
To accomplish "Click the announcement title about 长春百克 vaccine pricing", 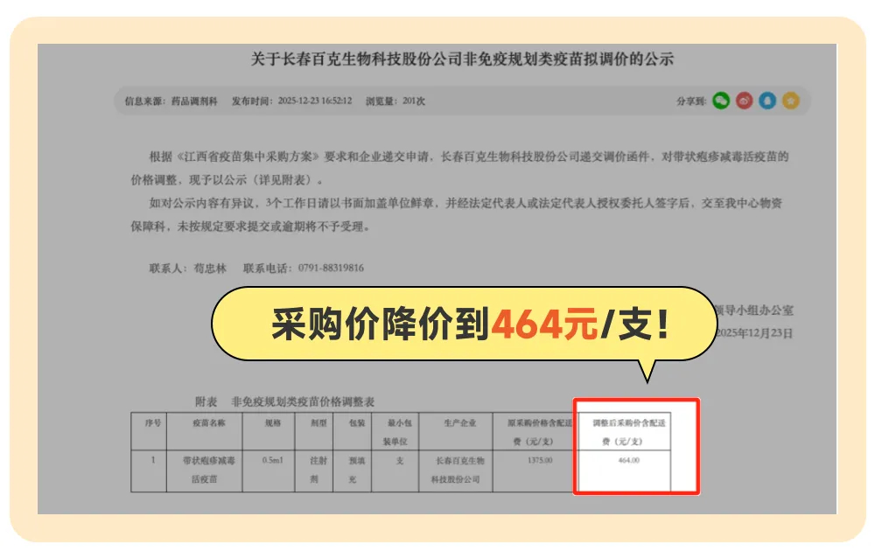I will tap(462, 59).
